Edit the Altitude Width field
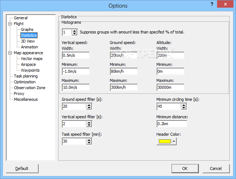This screenshot has width=236, height=179. (x=170, y=55)
